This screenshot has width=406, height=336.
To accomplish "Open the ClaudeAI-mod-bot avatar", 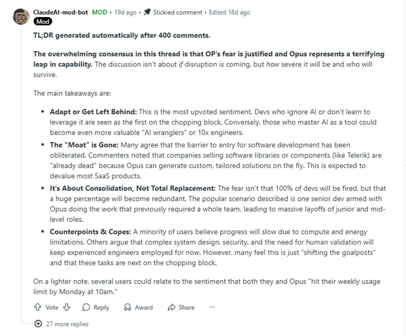I will tap(21, 17).
